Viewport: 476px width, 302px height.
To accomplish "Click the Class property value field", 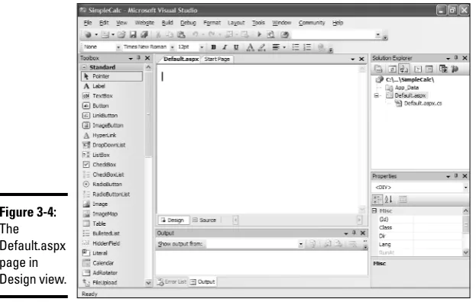I will (437, 227).
